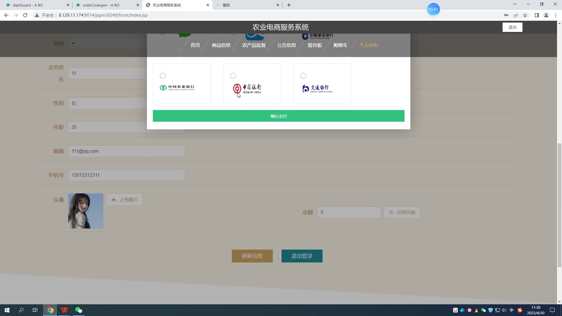Viewport: 562px width, 316px height.
Task: Click the 退出登录 log out button
Action: (302, 256)
